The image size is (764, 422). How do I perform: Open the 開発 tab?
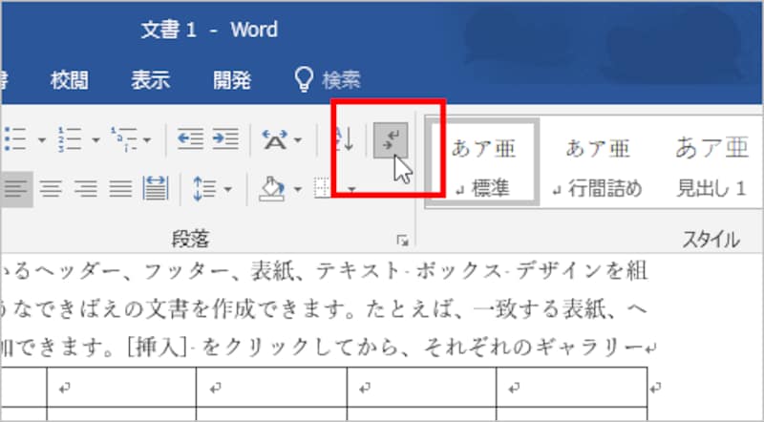click(x=232, y=79)
